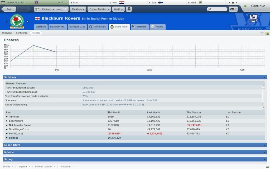Image resolution: width=270 pixels, height=169 pixels.
Task: Open the J Hornett manager dropdown
Action: point(48,9)
